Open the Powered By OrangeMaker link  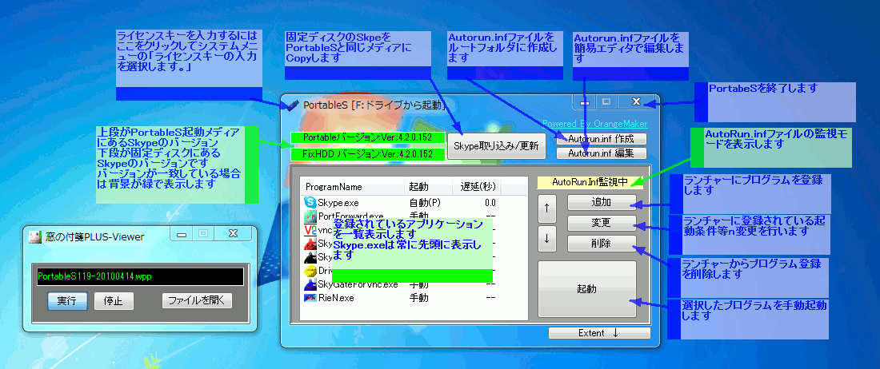coord(594,124)
